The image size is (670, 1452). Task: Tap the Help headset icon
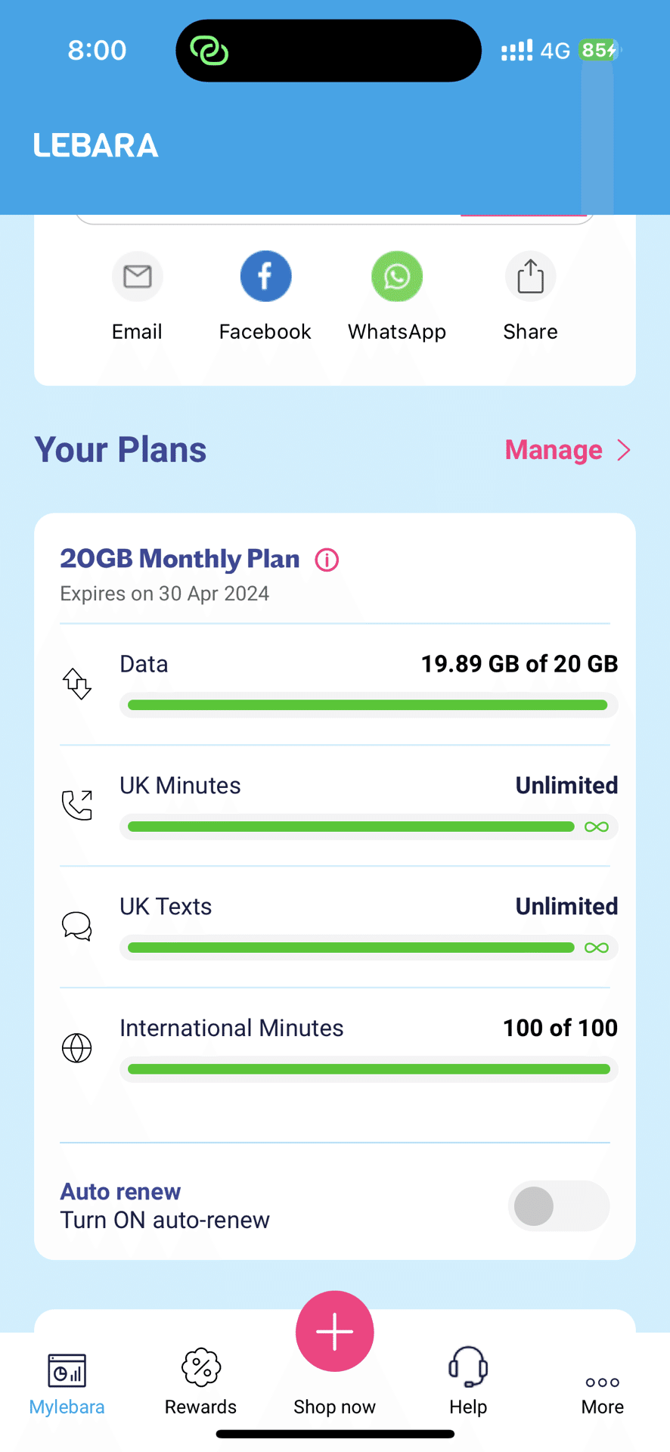468,1367
